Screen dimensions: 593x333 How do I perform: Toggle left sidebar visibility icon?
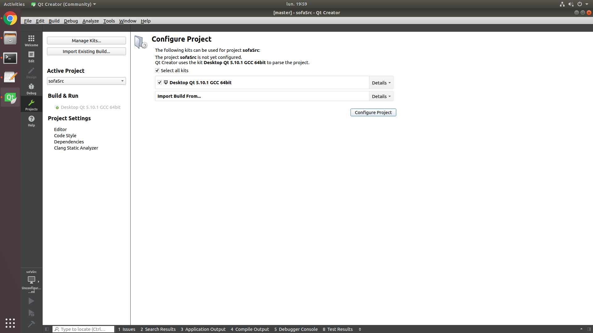[47, 329]
